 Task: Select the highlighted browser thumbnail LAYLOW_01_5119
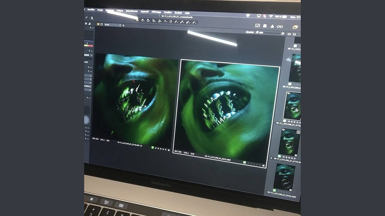coord(292,106)
